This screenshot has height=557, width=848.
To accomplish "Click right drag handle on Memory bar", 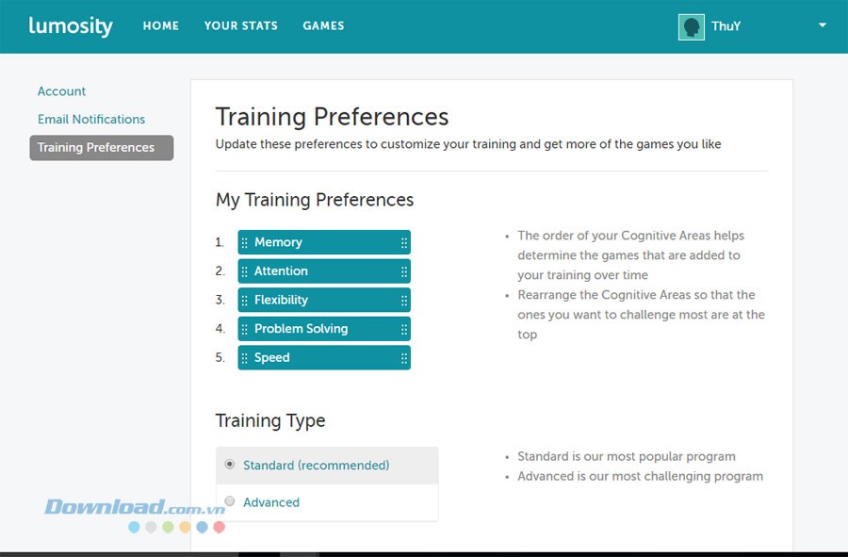I will [404, 243].
